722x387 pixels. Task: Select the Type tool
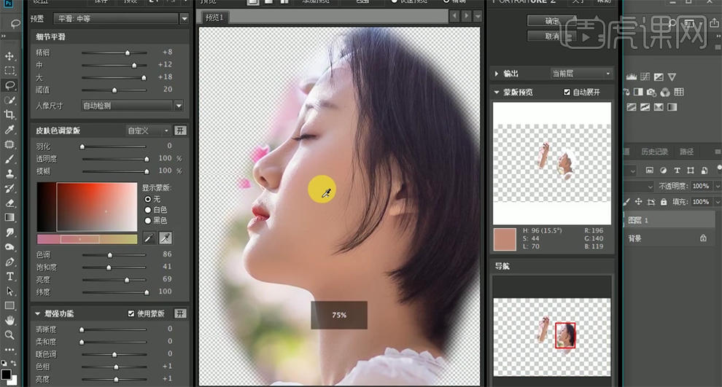tap(10, 276)
